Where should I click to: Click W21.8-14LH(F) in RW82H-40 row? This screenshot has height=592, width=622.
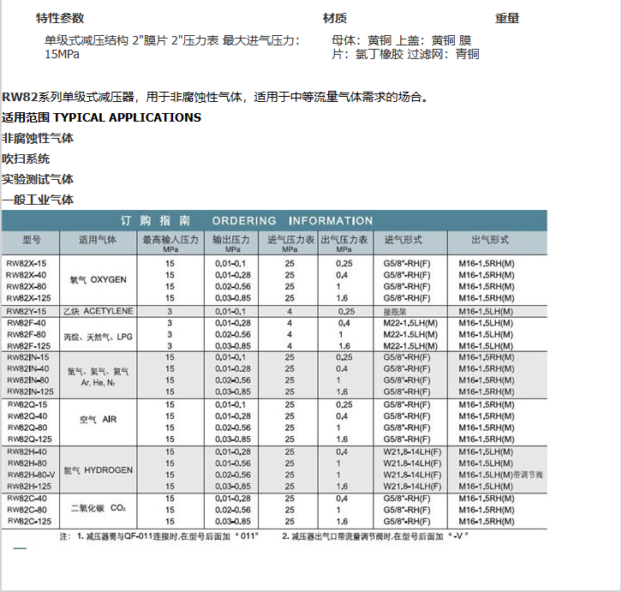(412, 451)
